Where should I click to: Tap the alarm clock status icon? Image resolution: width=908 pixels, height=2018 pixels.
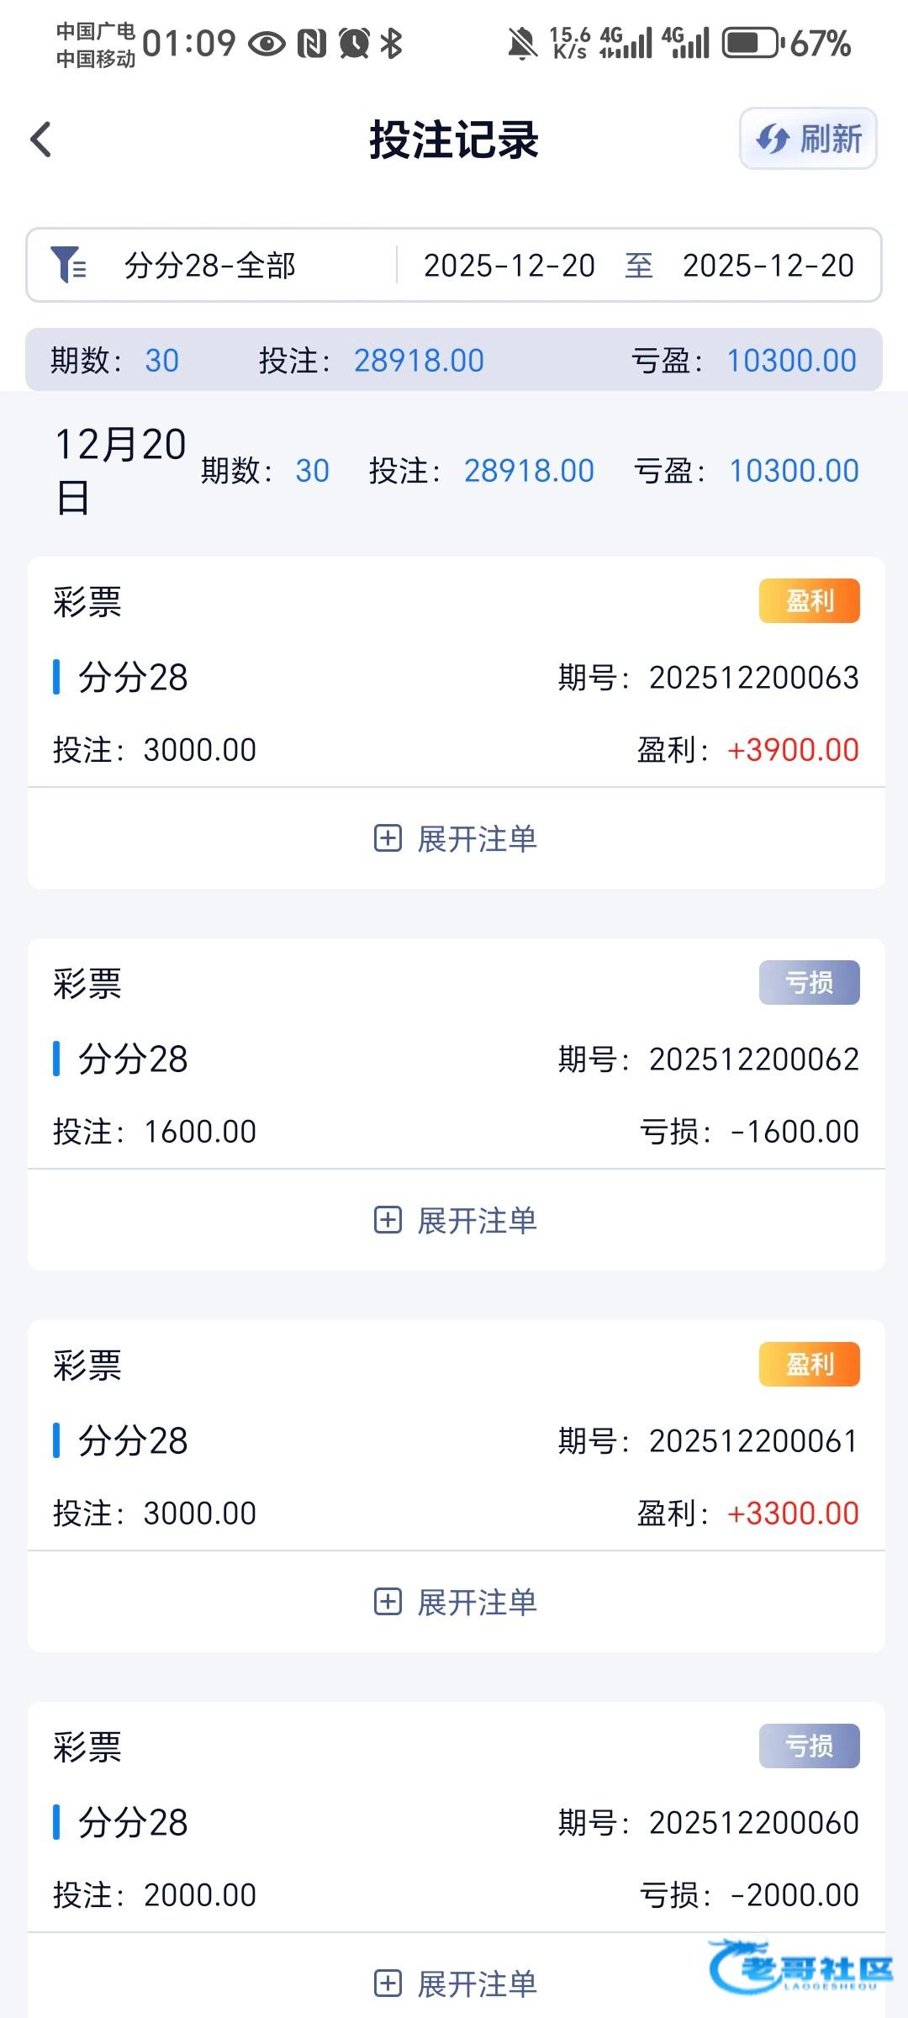(354, 43)
